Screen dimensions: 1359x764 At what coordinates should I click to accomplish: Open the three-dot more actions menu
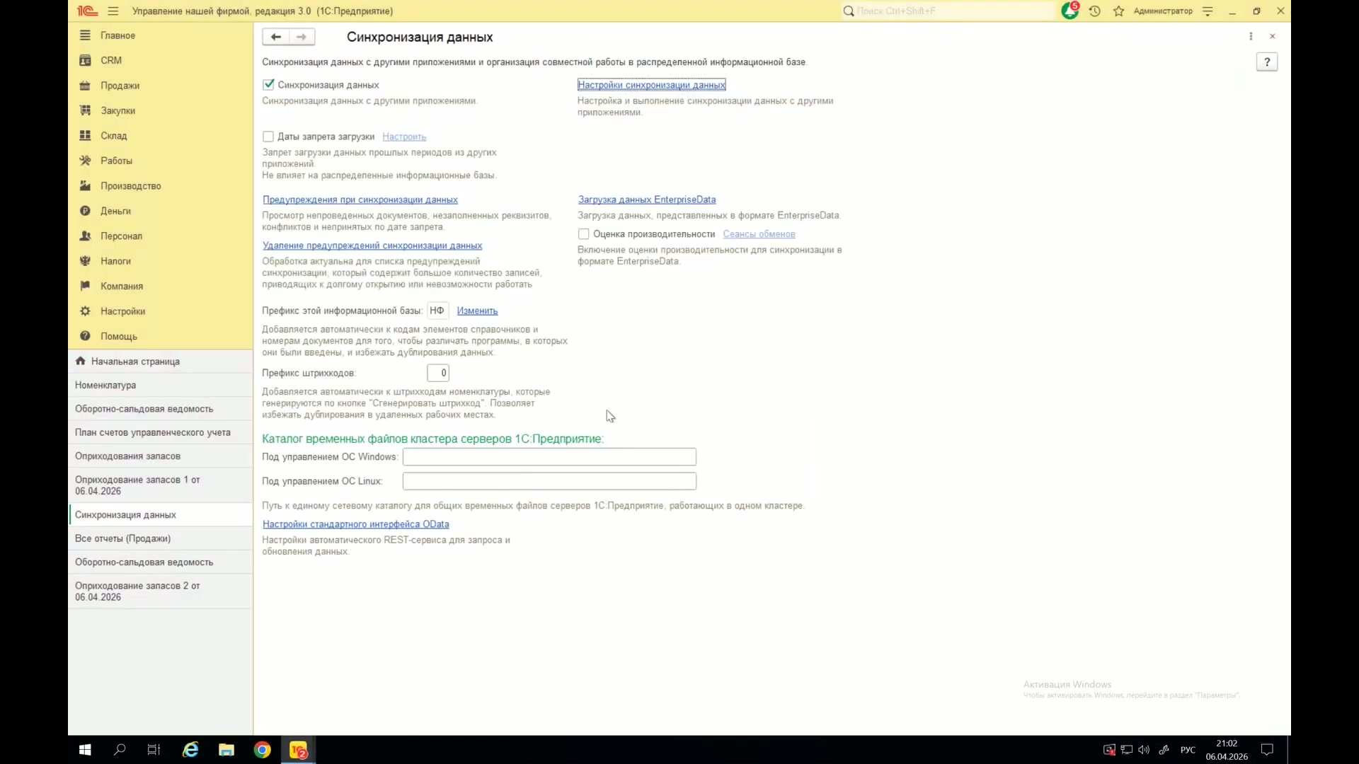click(1251, 37)
